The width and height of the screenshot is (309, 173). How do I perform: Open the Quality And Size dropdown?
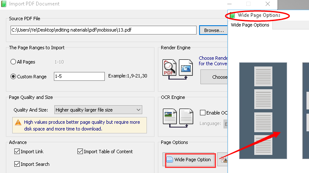click(98, 110)
